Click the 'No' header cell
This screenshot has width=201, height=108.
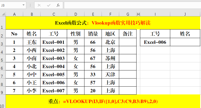point(14,34)
